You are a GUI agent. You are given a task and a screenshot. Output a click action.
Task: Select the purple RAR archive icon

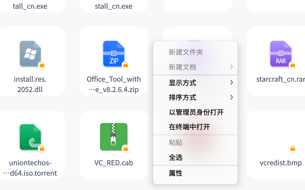tap(281, 54)
